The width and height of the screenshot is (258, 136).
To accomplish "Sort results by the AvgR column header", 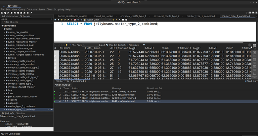I will tap(132, 48).
